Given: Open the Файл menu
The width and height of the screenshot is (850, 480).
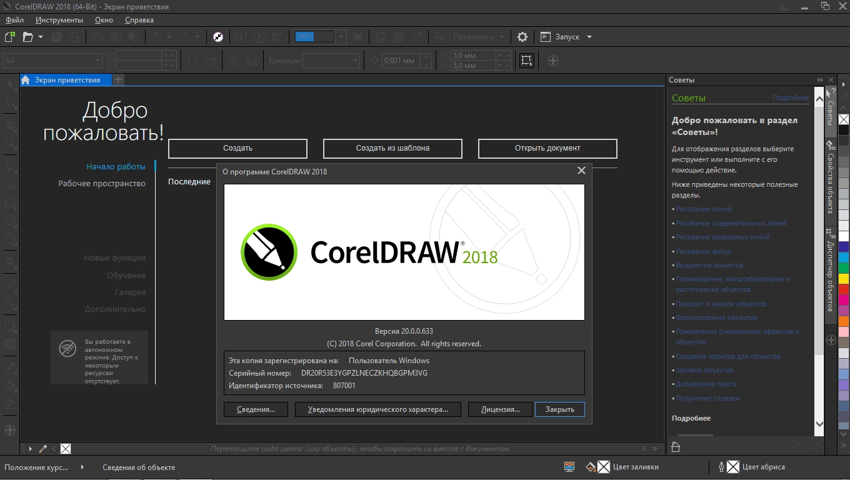Looking at the screenshot, I should click(14, 20).
